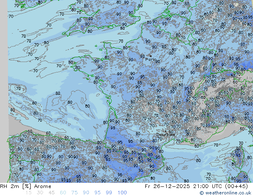
Task: Select the 'RH 2m [%] Arome' map title
Action: click(26, 186)
